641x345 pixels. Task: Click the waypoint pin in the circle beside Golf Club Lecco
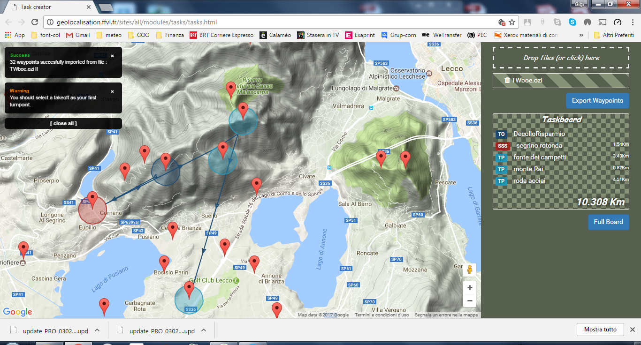pyautogui.click(x=189, y=290)
